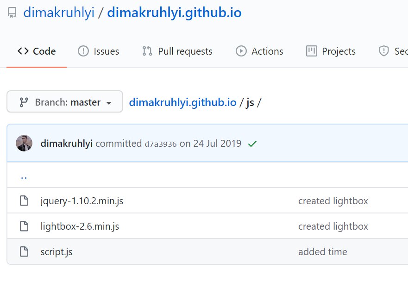
Task: Open the dimakruhlyi owner profile link
Action: coord(59,13)
